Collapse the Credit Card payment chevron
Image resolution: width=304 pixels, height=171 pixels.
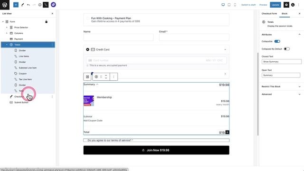click(225, 49)
